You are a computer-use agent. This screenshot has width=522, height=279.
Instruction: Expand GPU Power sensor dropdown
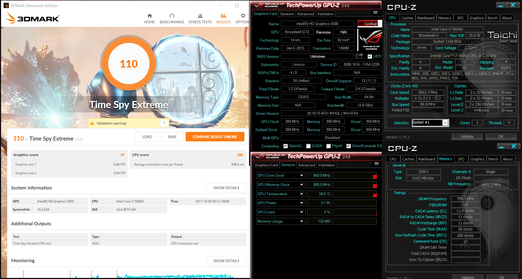coord(302,203)
